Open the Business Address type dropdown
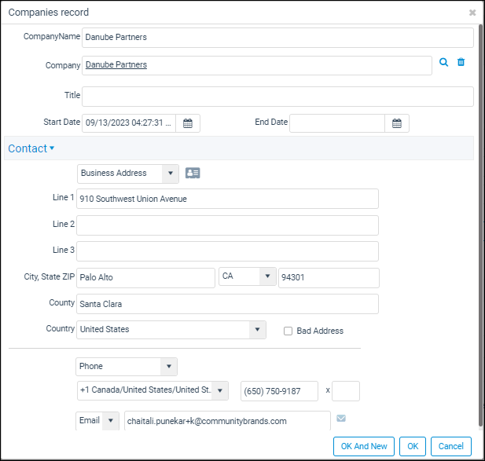Image resolution: width=485 pixels, height=461 pixels. [128, 174]
